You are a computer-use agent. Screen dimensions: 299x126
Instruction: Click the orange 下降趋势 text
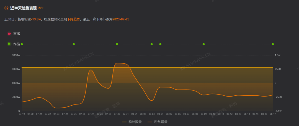(x=73, y=19)
